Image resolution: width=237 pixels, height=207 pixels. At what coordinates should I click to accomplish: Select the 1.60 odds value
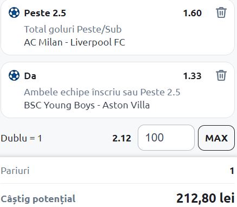point(193,13)
